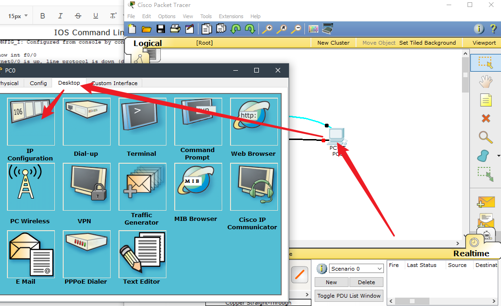Click the Zoom In toolbar icon

coord(267,29)
